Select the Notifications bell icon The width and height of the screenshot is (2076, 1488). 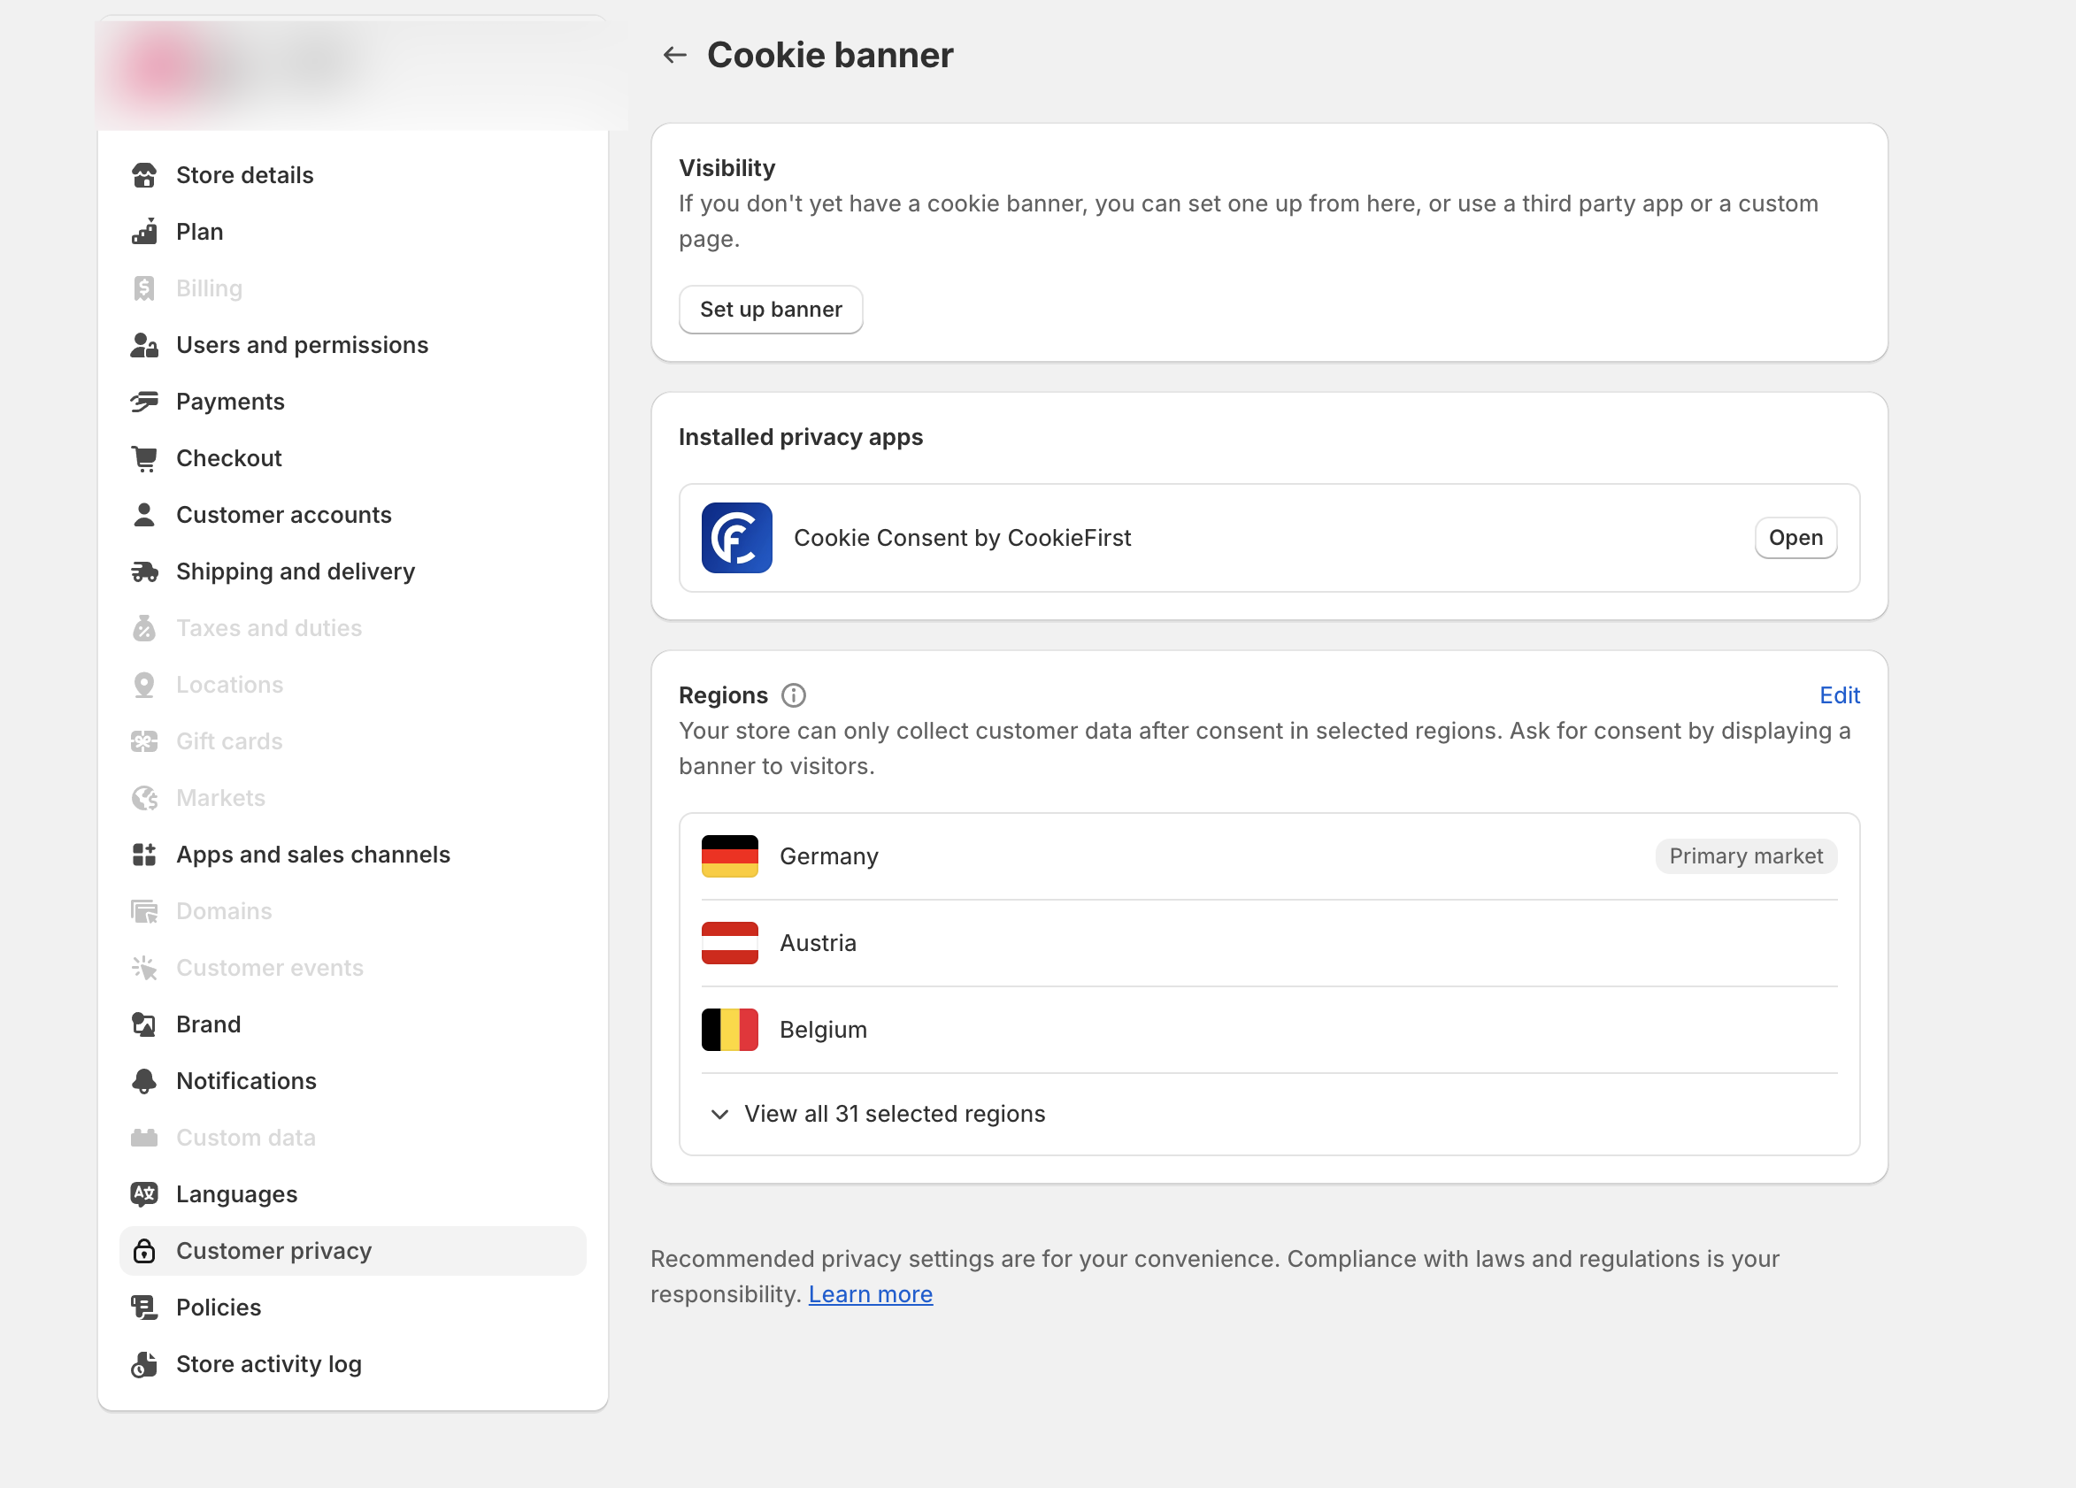tap(144, 1081)
